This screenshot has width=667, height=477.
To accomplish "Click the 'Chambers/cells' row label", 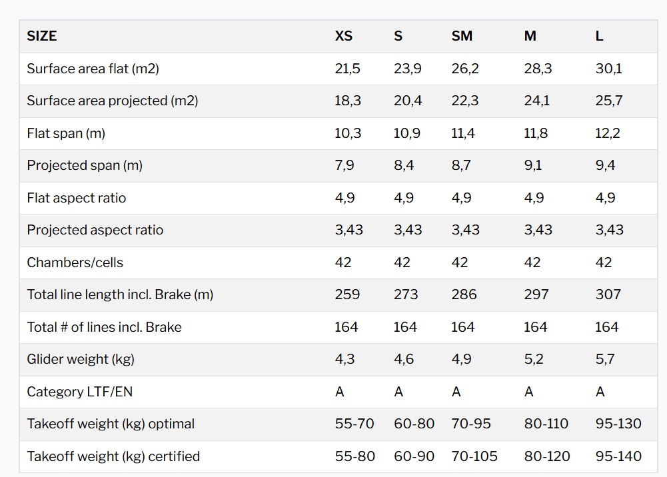I will pyautogui.click(x=75, y=262).
